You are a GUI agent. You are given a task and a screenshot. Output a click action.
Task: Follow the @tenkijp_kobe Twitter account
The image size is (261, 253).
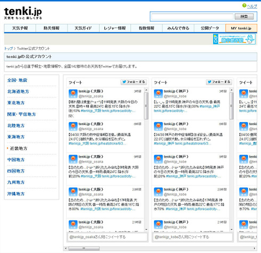[x=219, y=82]
